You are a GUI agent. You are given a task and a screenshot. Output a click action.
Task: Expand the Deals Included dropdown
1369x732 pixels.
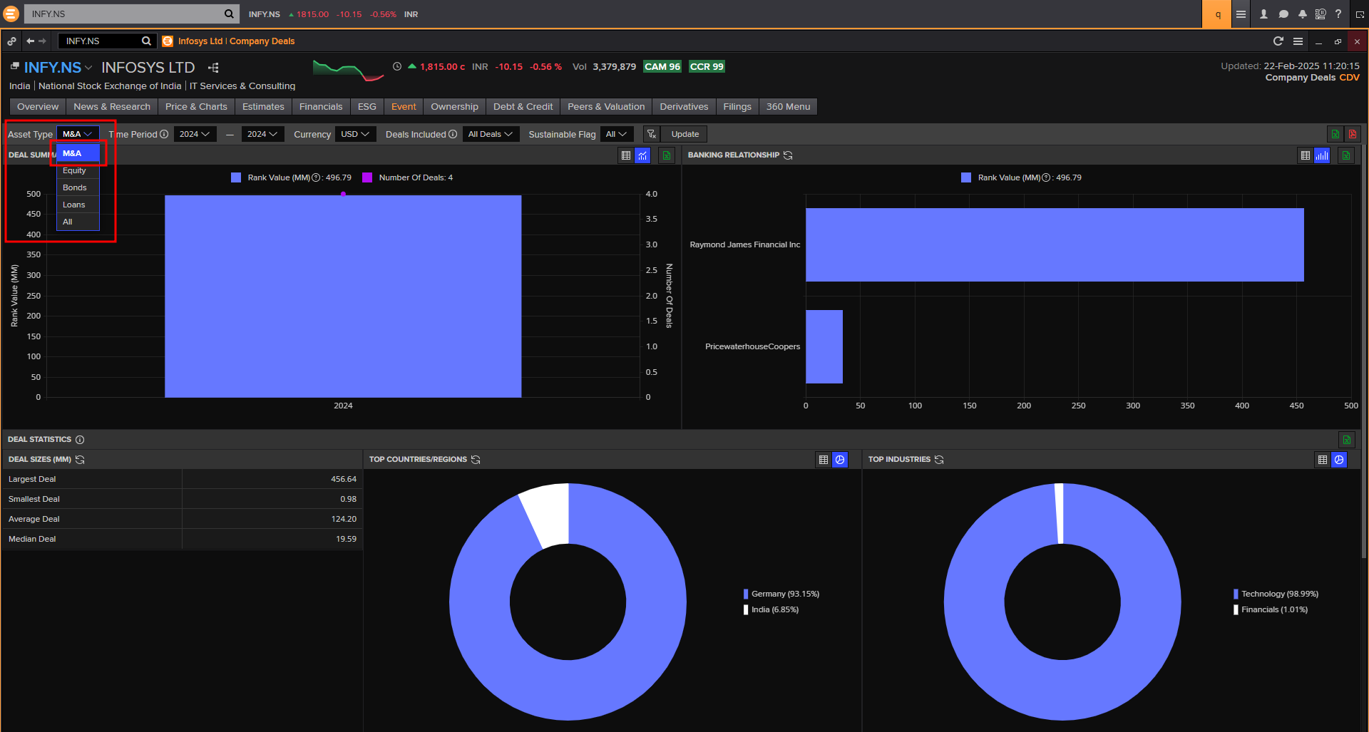click(x=490, y=134)
